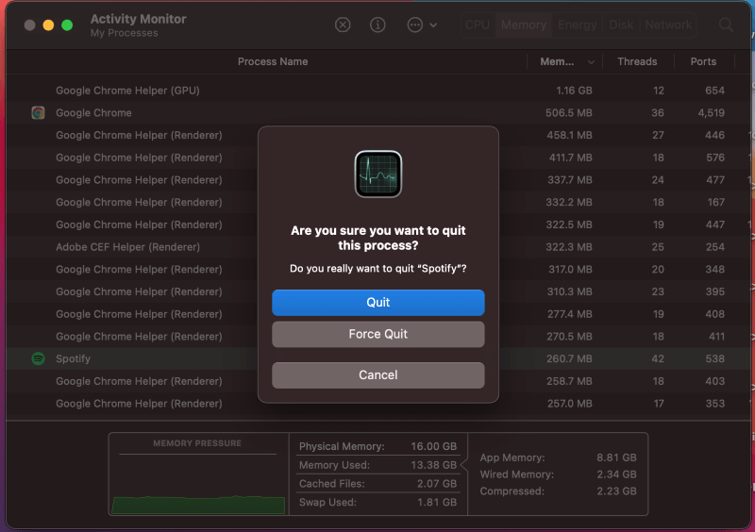The image size is (755, 532).
Task: Sort by the Threads column header
Action: [x=637, y=61]
